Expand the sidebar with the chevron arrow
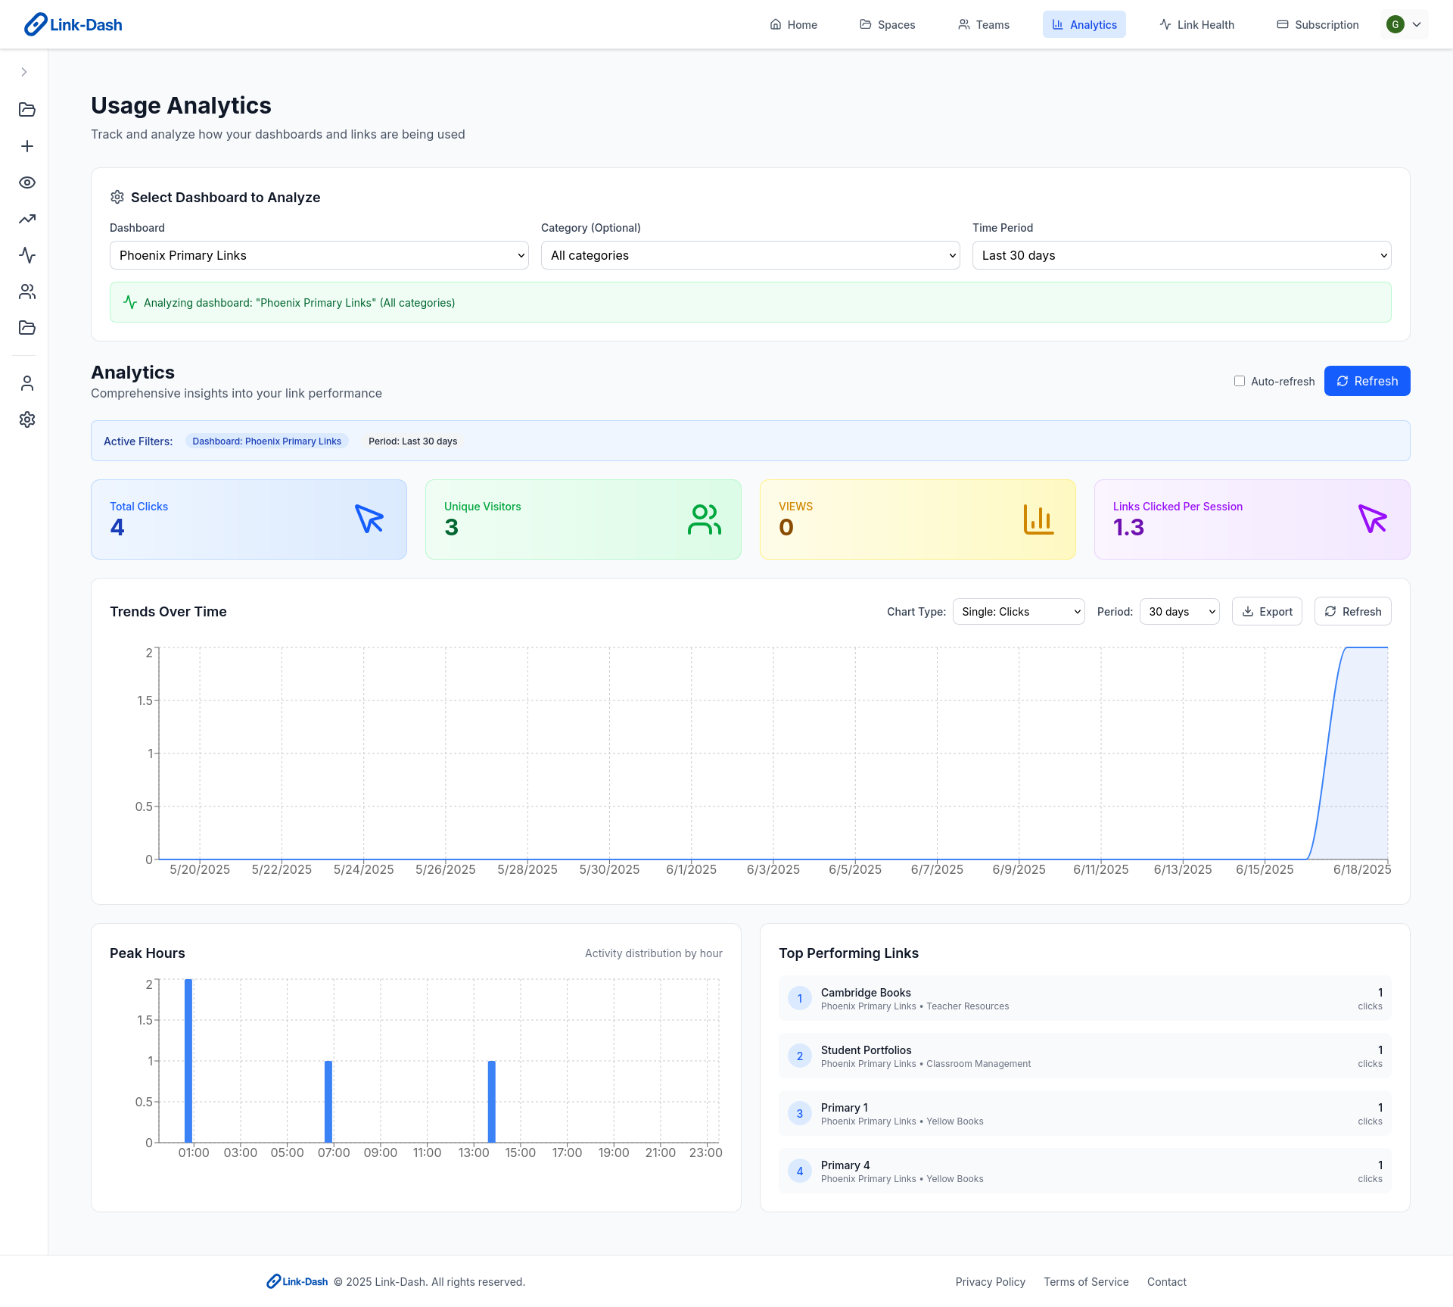The height and width of the screenshot is (1307, 1453). click(x=24, y=72)
